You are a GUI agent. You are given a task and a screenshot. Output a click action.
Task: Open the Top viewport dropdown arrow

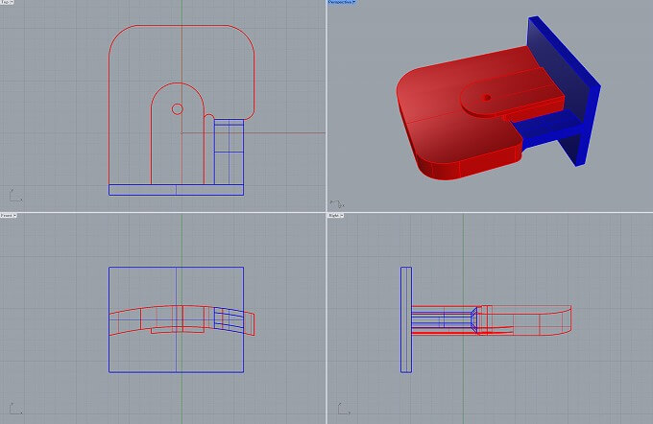coord(12,3)
